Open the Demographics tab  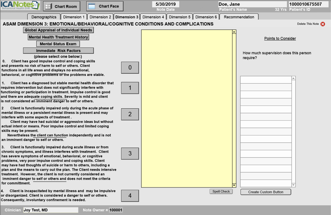click(x=44, y=17)
